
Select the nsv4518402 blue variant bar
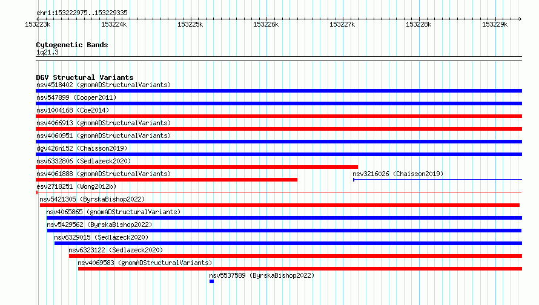click(x=279, y=91)
